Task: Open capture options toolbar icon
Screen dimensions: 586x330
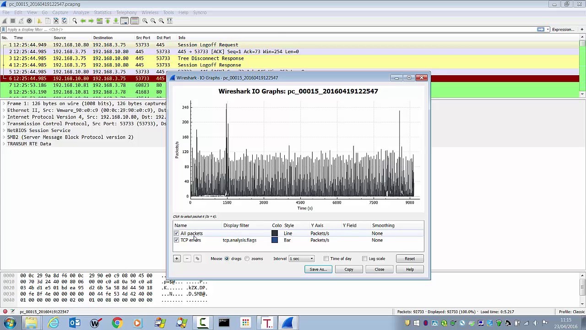Action: pos(29,21)
